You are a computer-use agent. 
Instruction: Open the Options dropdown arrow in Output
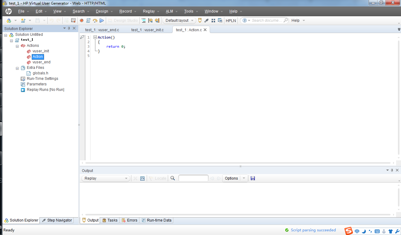point(244,178)
